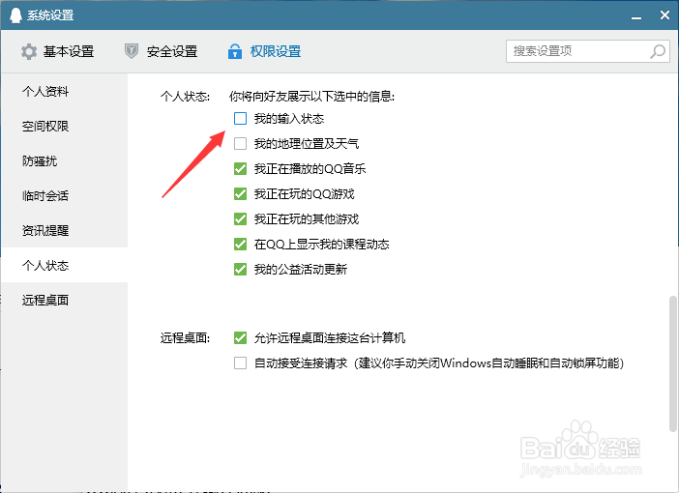Open the 临时会话 section
Viewport: 679px width, 493px height.
[x=64, y=195]
